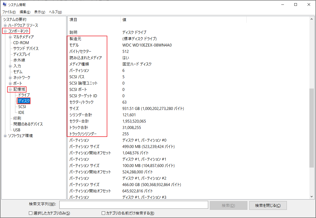
Task: Click value 1,048,576 バイト offset
Action: (135, 153)
